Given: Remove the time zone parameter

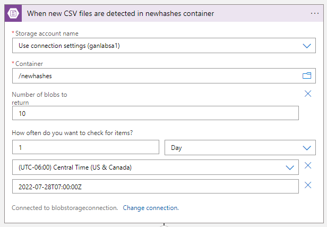Looking at the screenshot, I should [308, 166].
